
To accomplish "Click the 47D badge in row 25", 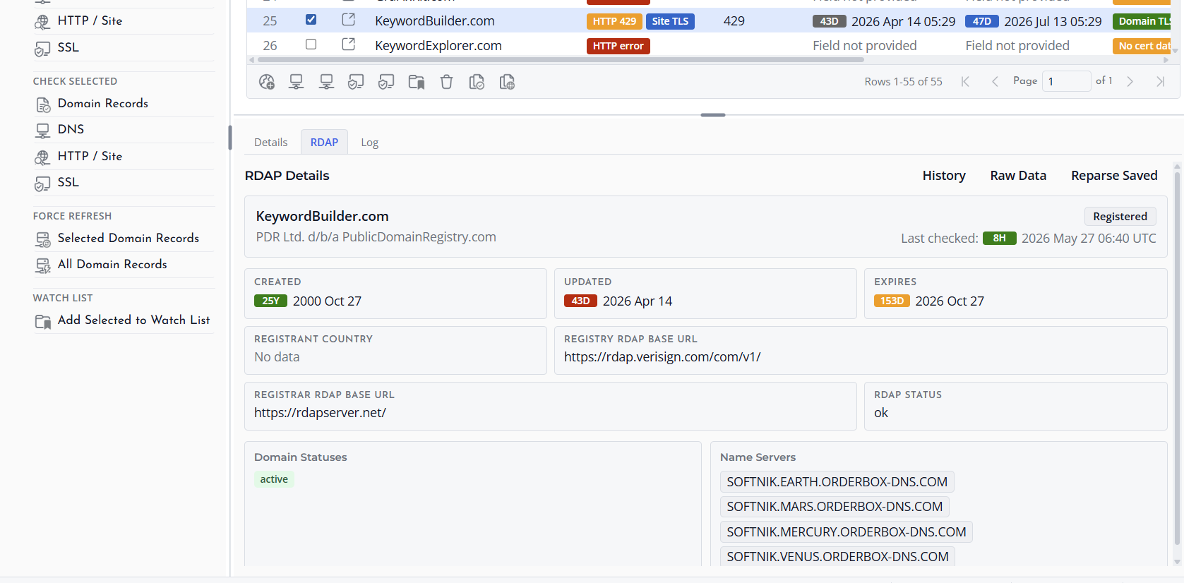I will [x=981, y=21].
